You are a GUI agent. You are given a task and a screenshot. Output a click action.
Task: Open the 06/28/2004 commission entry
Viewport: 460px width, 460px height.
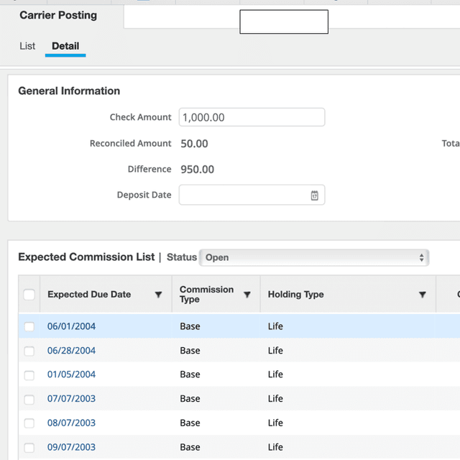coord(71,351)
